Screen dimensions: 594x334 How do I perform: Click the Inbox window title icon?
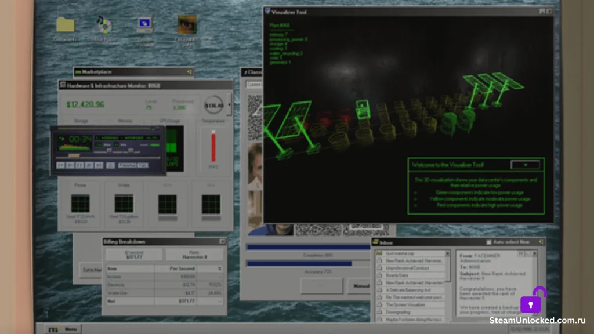pos(375,242)
